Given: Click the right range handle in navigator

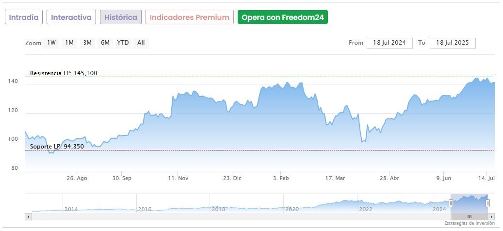Looking at the screenshot, I should [488, 203].
